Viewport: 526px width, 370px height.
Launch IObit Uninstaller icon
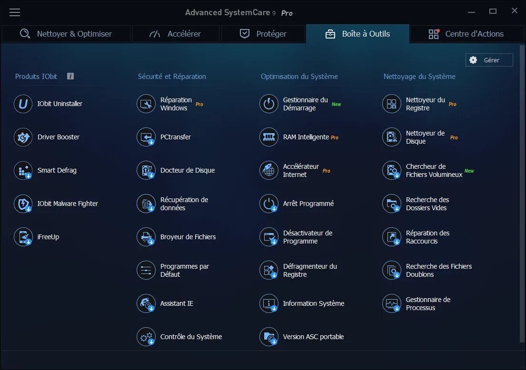[x=23, y=104]
